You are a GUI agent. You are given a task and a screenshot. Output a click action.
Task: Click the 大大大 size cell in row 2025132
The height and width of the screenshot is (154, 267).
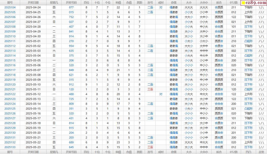[189, 142]
